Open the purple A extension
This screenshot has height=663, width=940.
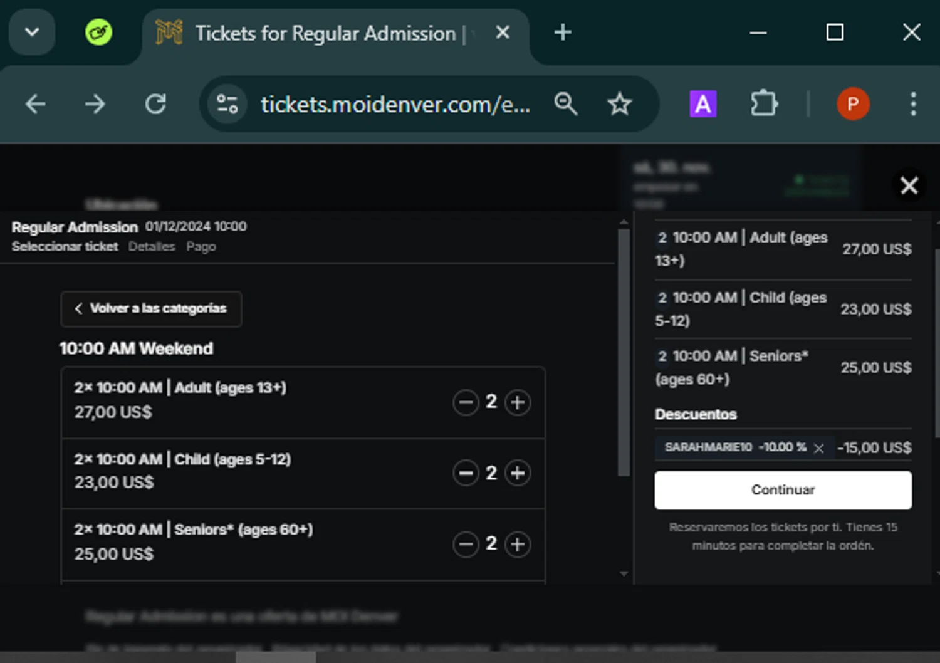pyautogui.click(x=703, y=104)
